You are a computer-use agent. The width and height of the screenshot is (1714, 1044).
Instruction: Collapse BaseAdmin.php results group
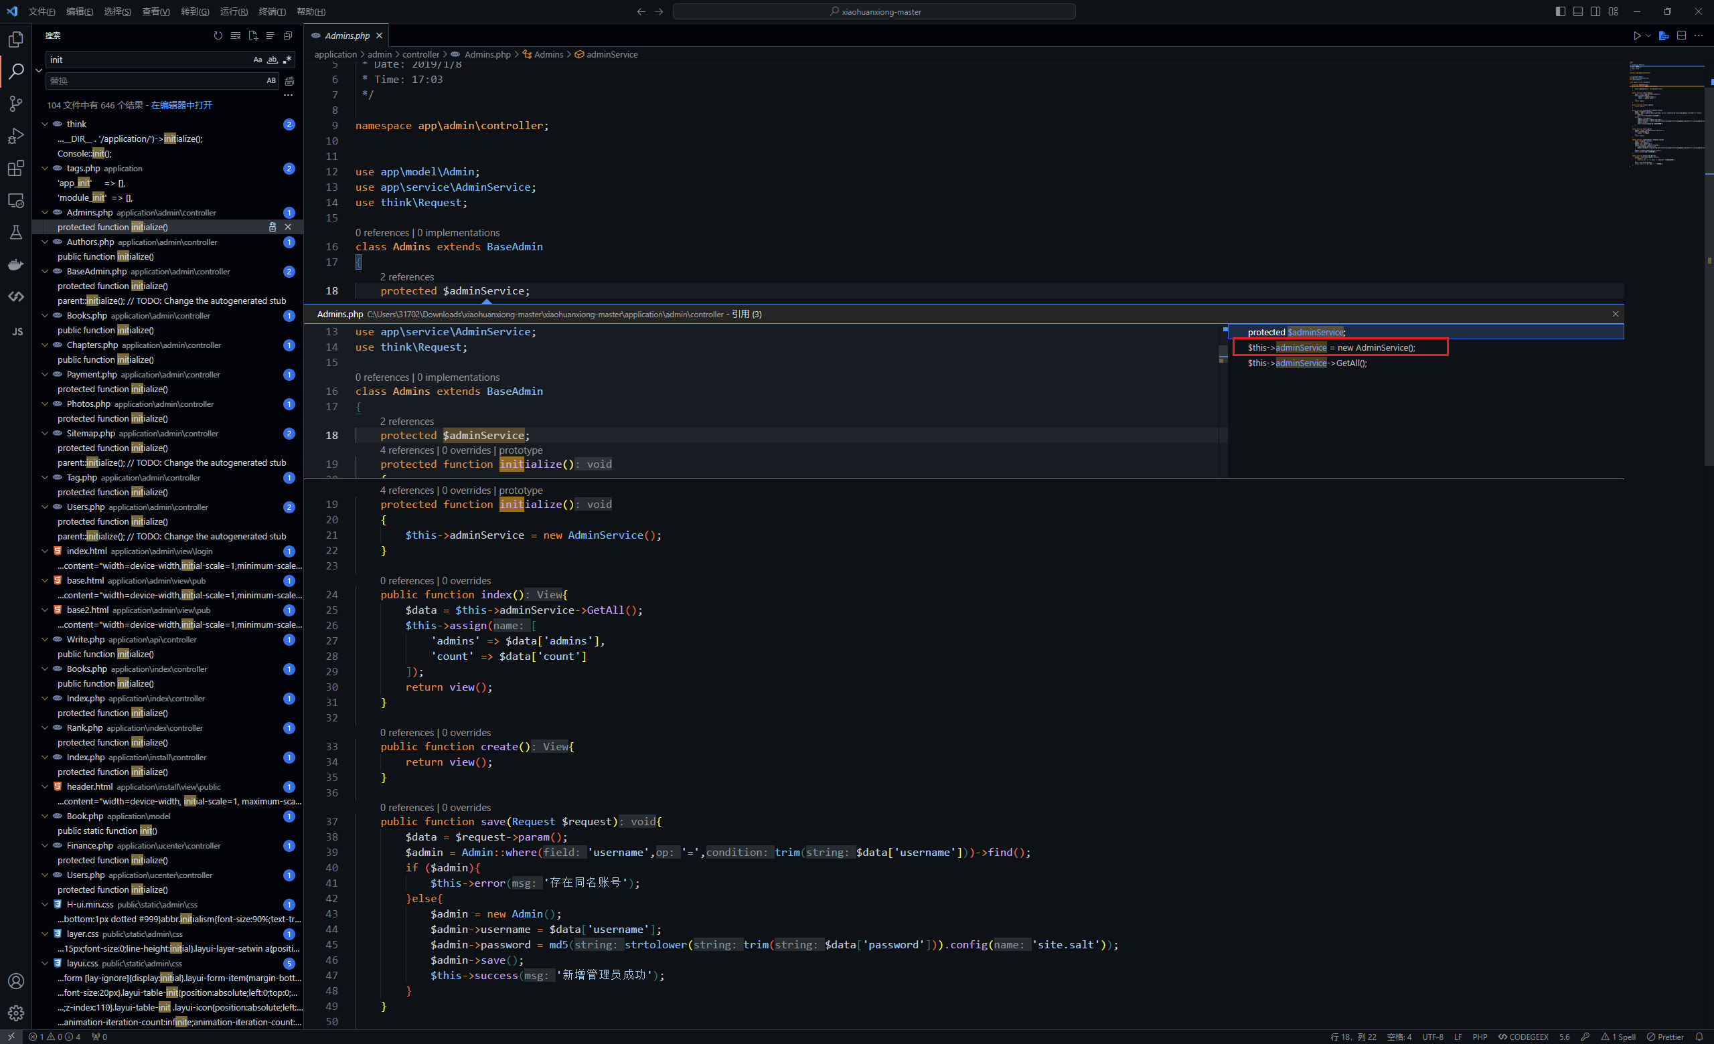point(44,272)
